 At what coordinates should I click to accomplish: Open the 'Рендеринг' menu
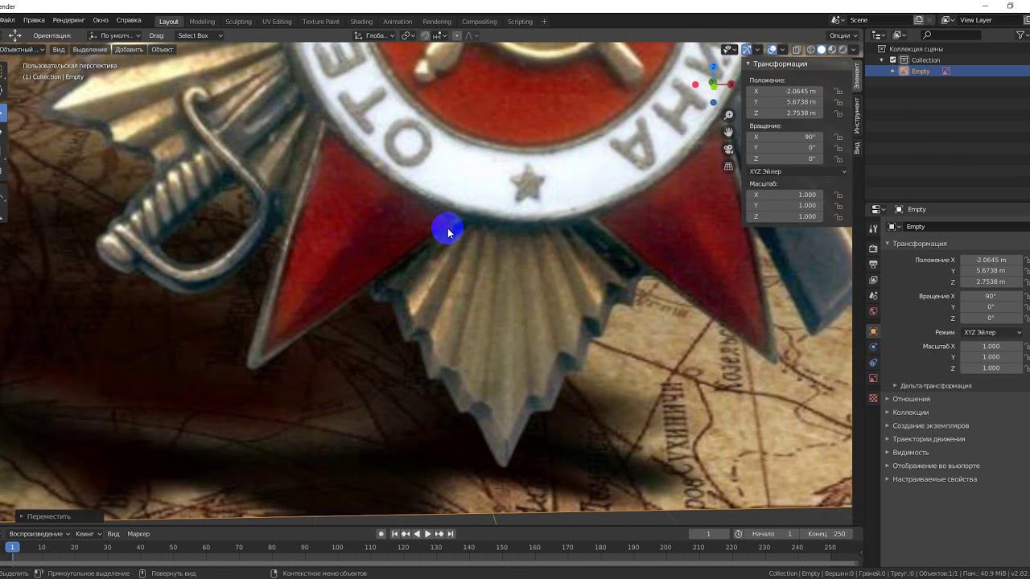tap(68, 20)
